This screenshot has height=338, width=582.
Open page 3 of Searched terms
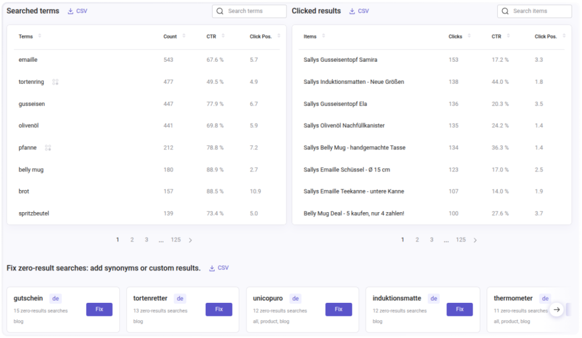coord(146,240)
